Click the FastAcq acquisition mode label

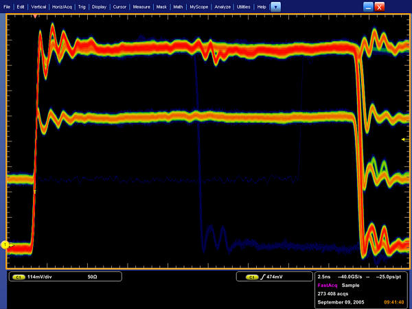tap(327, 284)
